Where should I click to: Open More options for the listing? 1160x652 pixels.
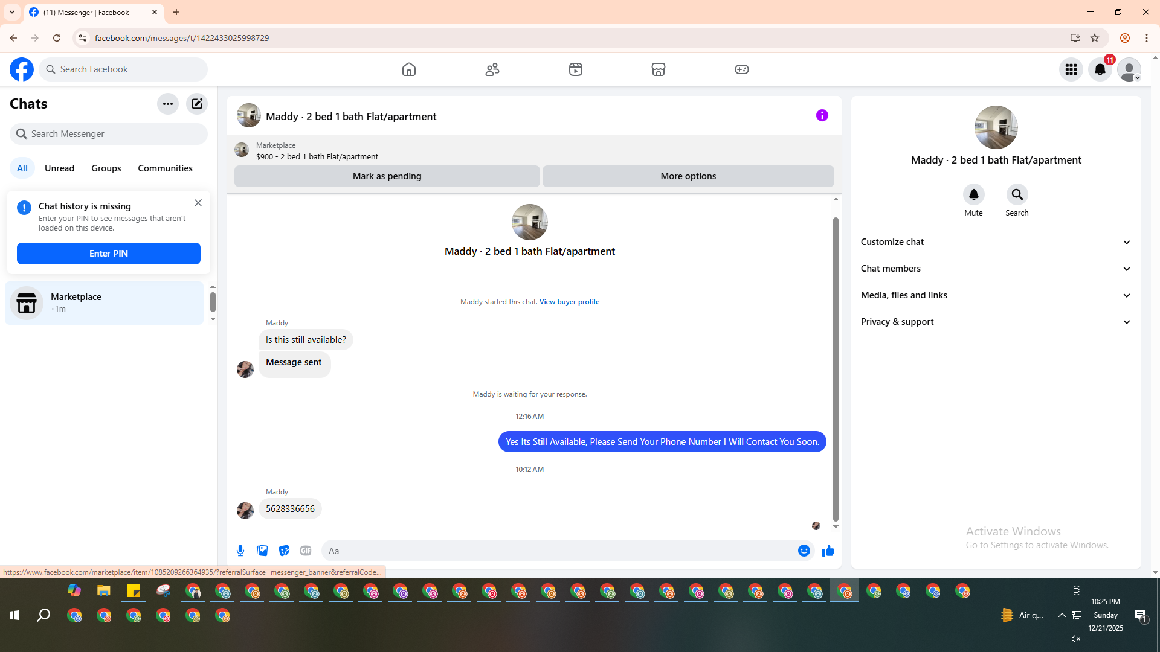(688, 176)
